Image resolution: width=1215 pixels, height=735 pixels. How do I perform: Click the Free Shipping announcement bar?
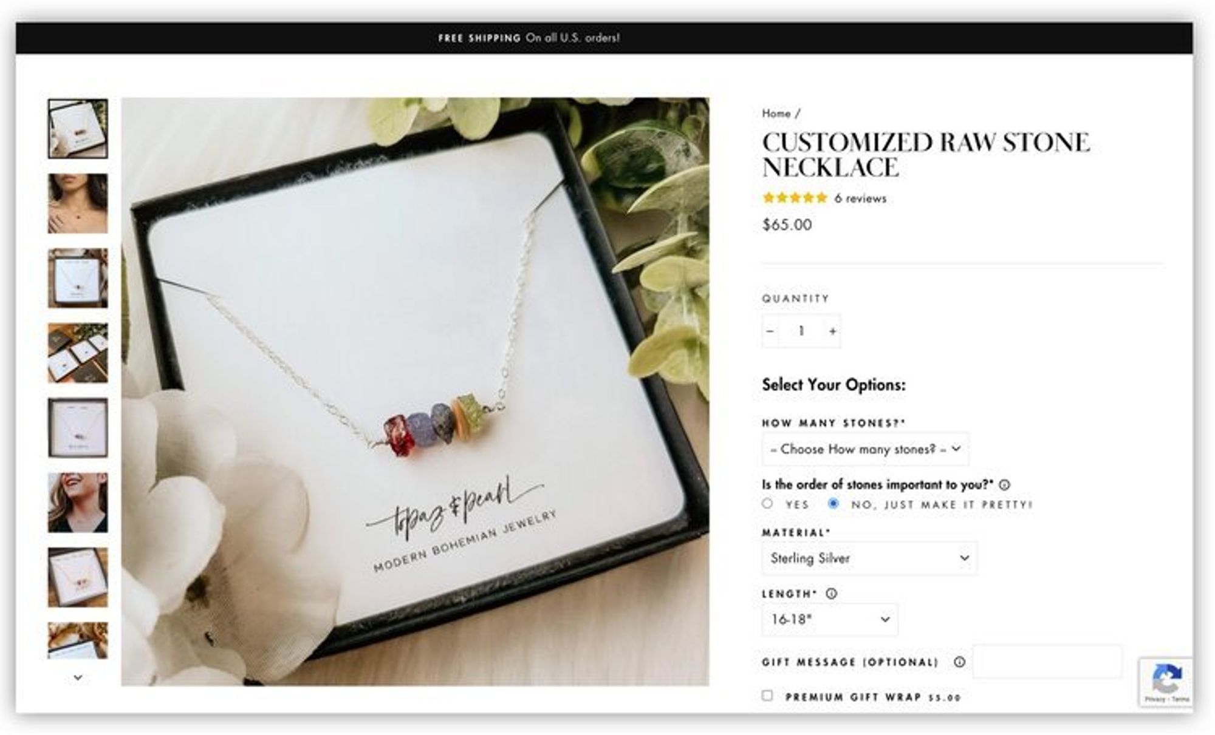(604, 38)
